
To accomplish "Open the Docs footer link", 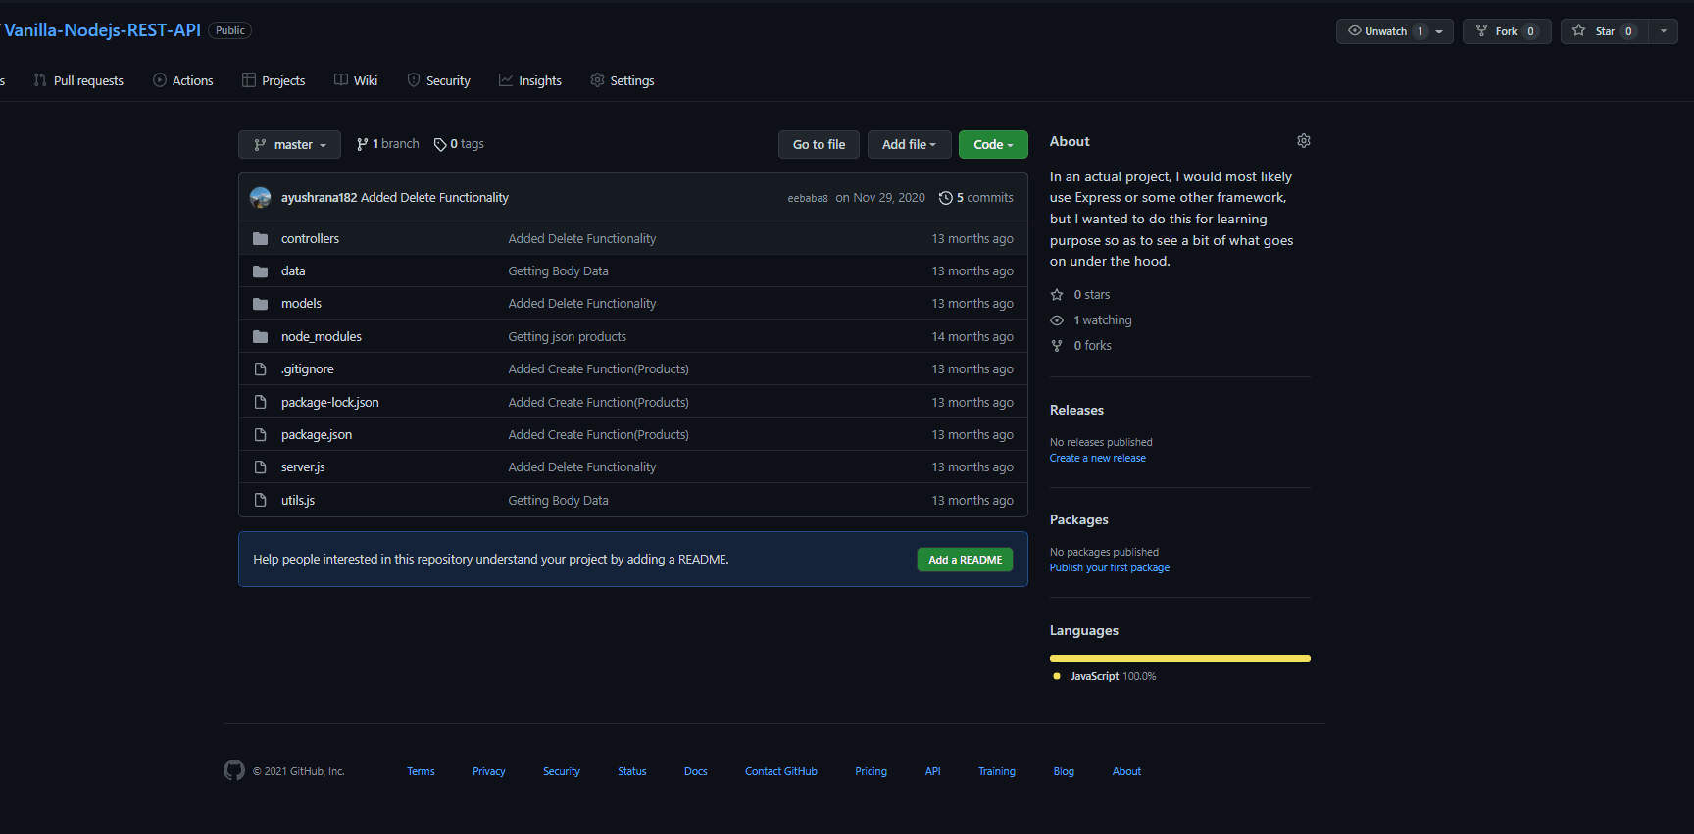I will pos(695,772).
